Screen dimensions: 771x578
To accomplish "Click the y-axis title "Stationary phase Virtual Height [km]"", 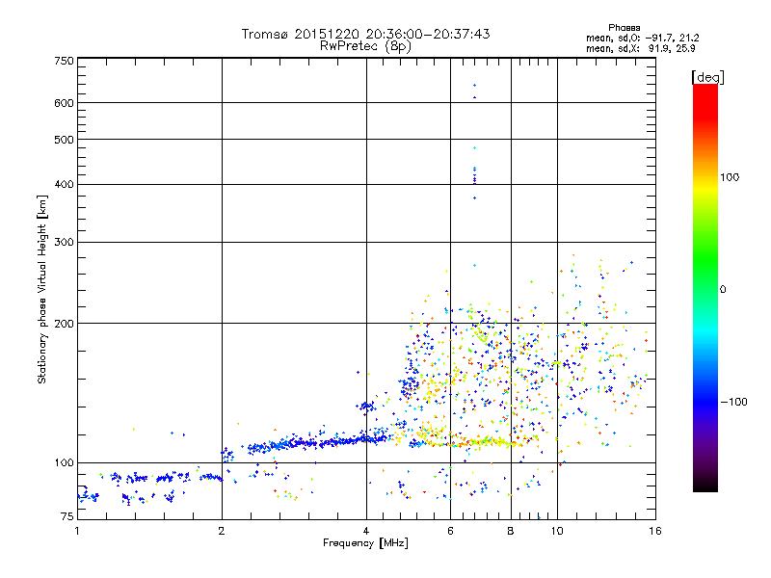I will click(42, 289).
